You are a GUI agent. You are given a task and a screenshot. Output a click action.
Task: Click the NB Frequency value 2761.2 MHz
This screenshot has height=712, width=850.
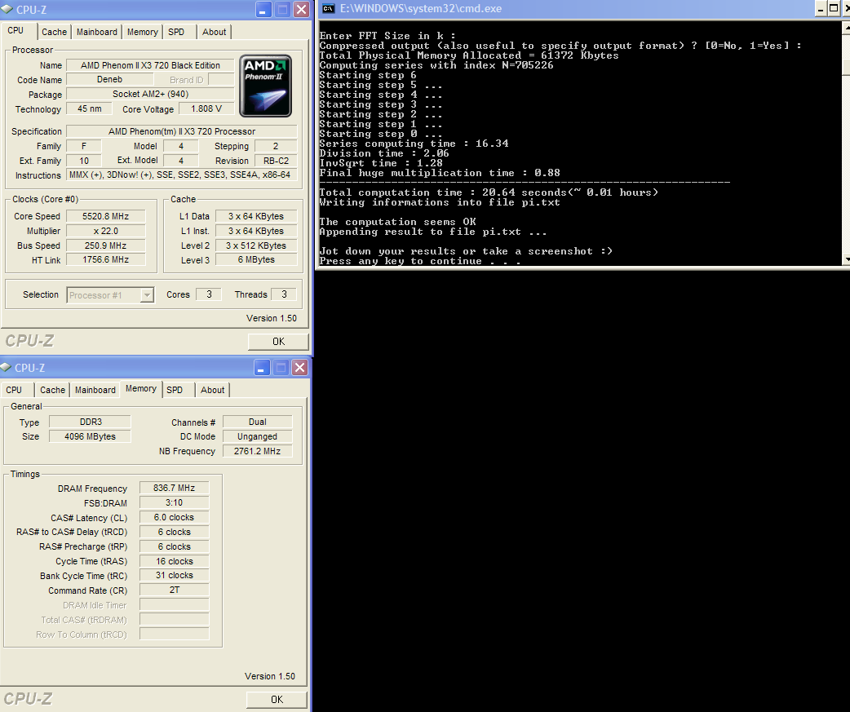click(x=258, y=451)
